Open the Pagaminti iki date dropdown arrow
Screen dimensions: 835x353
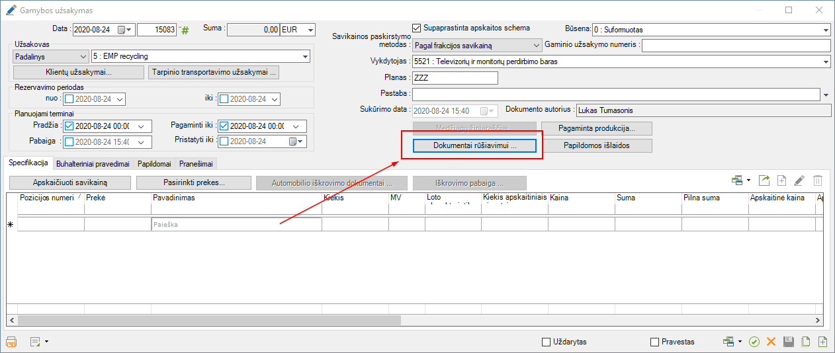click(296, 126)
